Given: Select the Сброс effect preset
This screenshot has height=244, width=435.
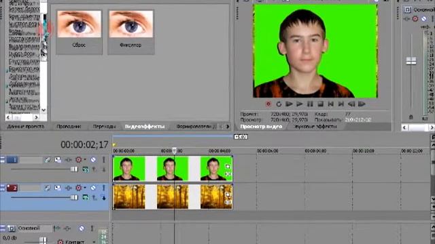Looking at the screenshot, I should point(79,32).
